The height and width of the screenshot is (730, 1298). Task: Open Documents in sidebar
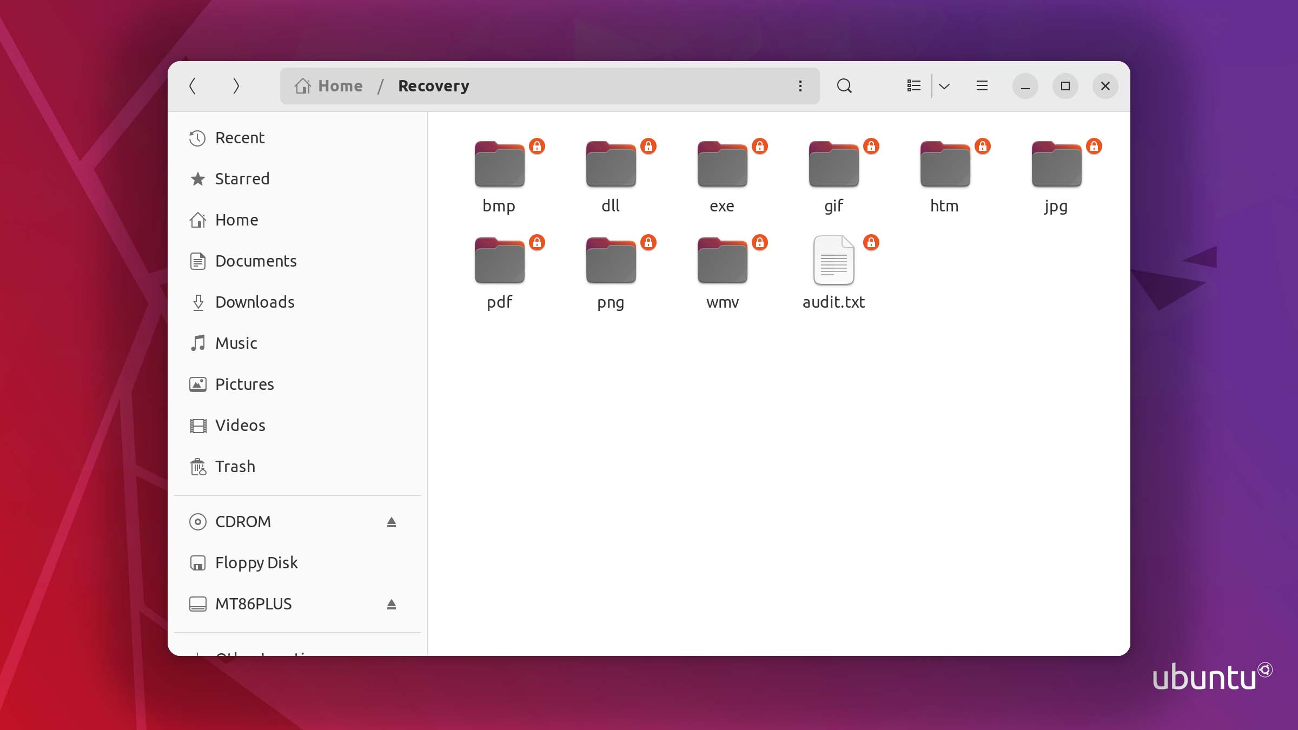click(297, 261)
